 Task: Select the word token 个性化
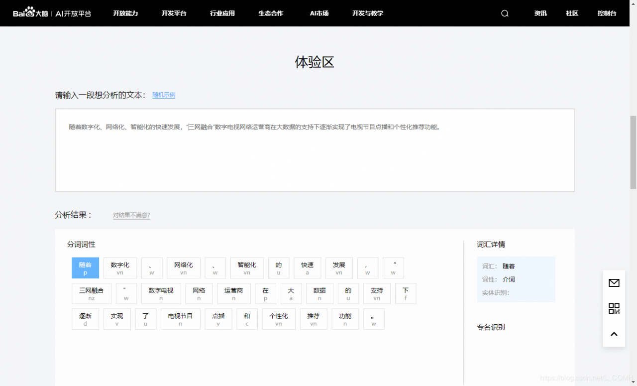coord(279,319)
